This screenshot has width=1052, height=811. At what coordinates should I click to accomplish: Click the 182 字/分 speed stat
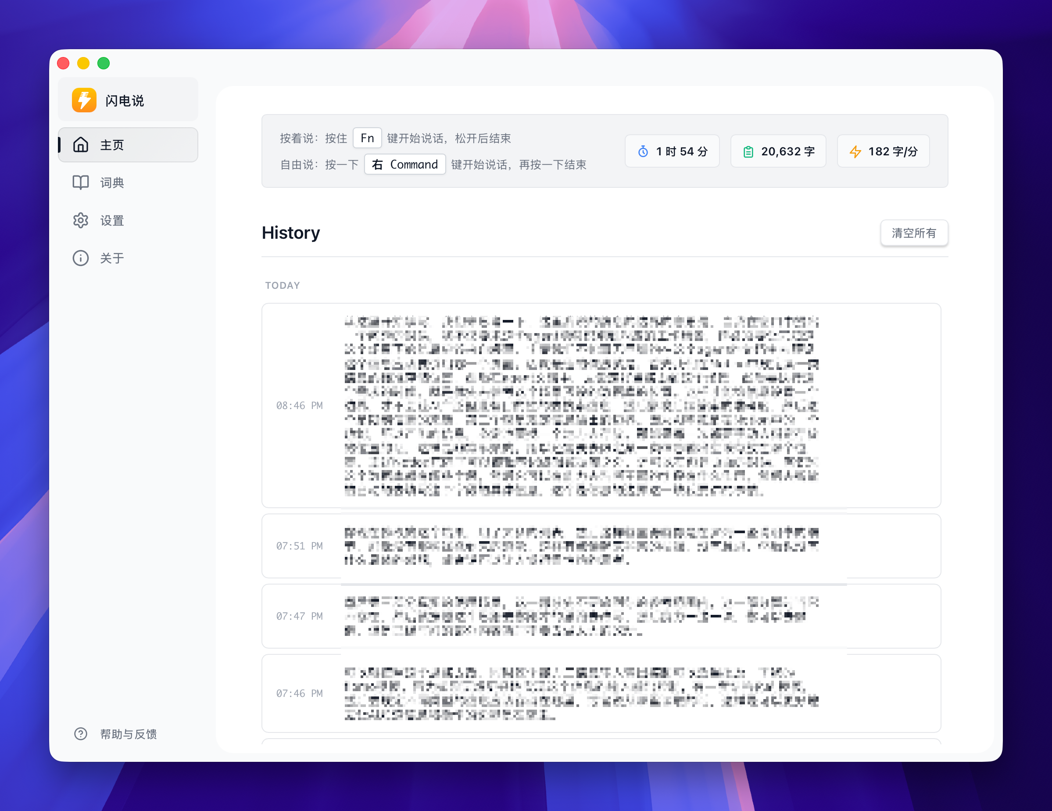point(892,151)
